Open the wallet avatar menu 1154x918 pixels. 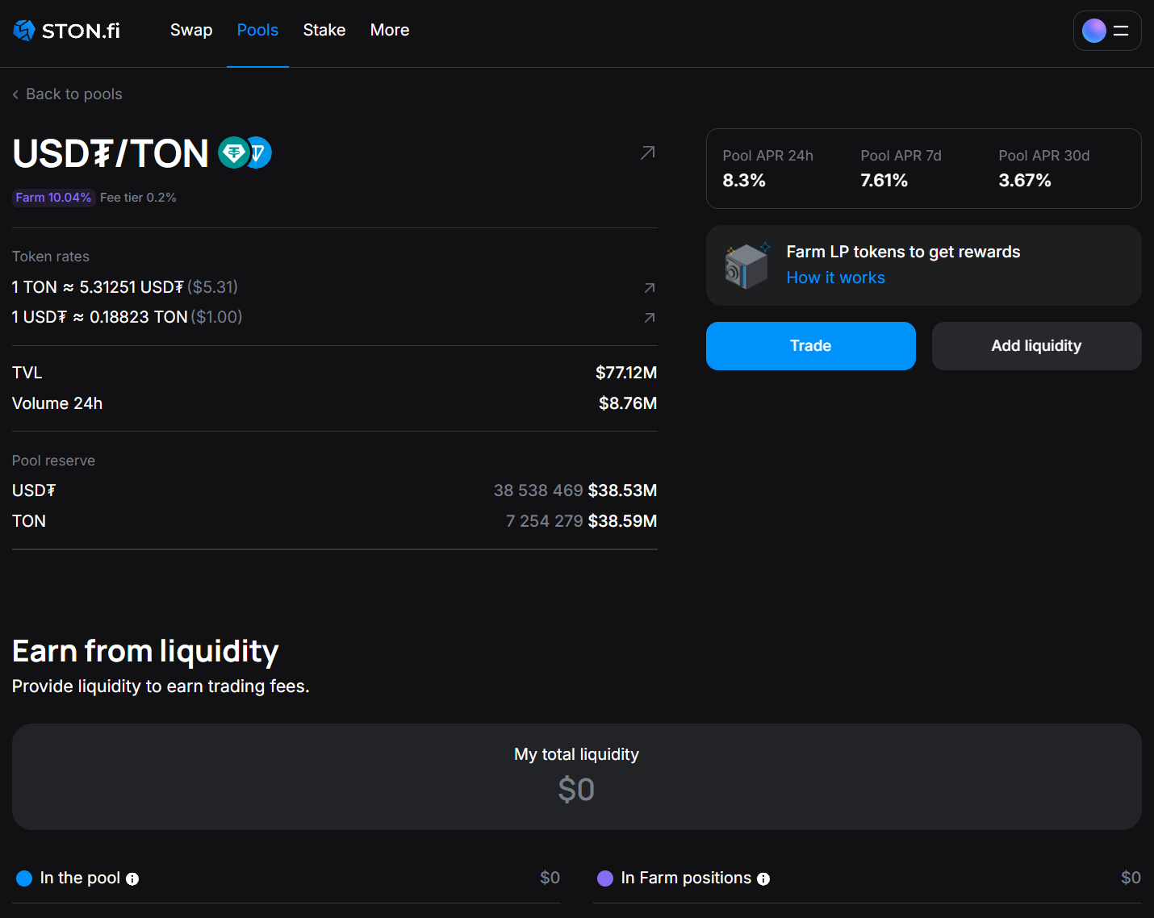coord(1106,31)
